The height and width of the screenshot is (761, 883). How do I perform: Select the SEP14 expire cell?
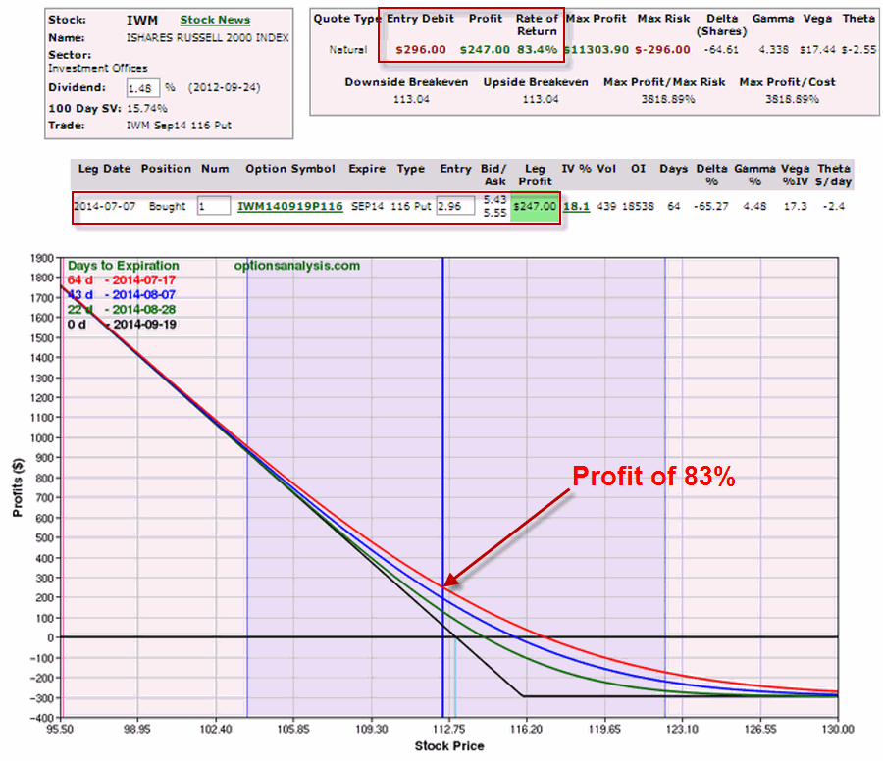click(367, 207)
